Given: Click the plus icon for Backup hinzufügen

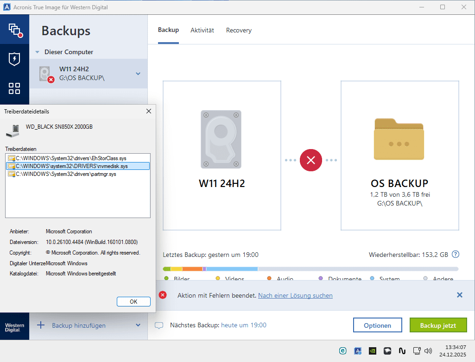Looking at the screenshot, I should coord(41,325).
